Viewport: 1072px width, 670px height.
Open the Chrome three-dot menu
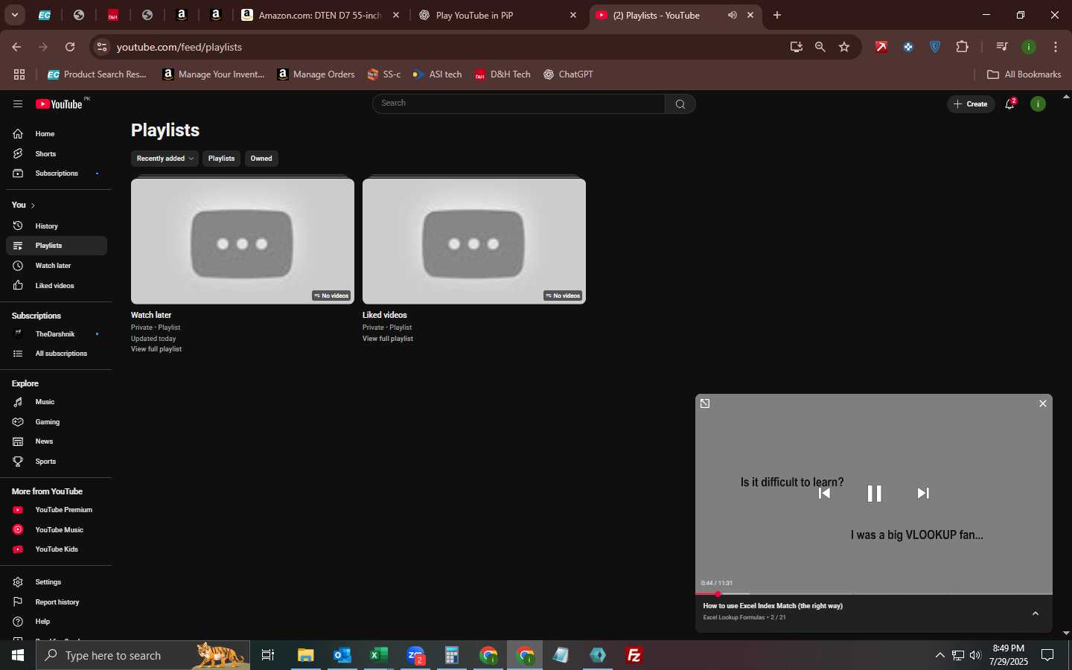point(1056,47)
